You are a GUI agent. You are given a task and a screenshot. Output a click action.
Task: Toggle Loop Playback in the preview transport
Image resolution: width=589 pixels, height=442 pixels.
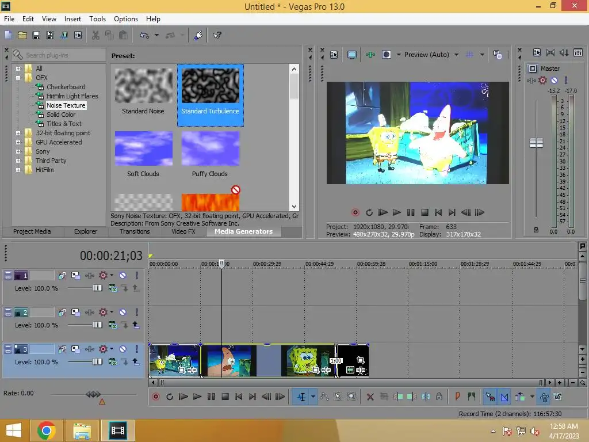click(369, 212)
